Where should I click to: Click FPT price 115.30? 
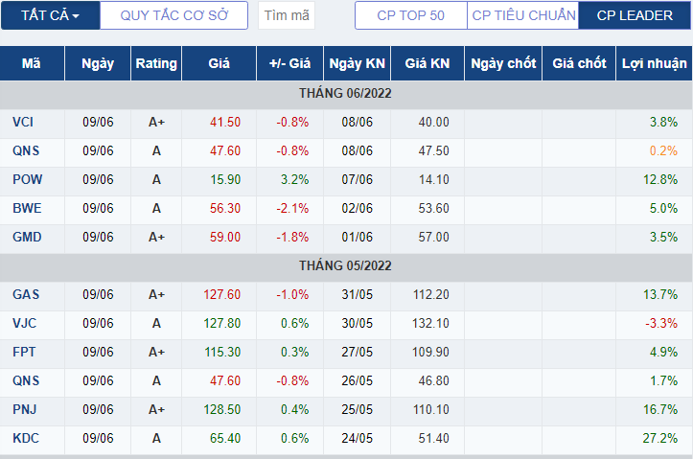222,352
